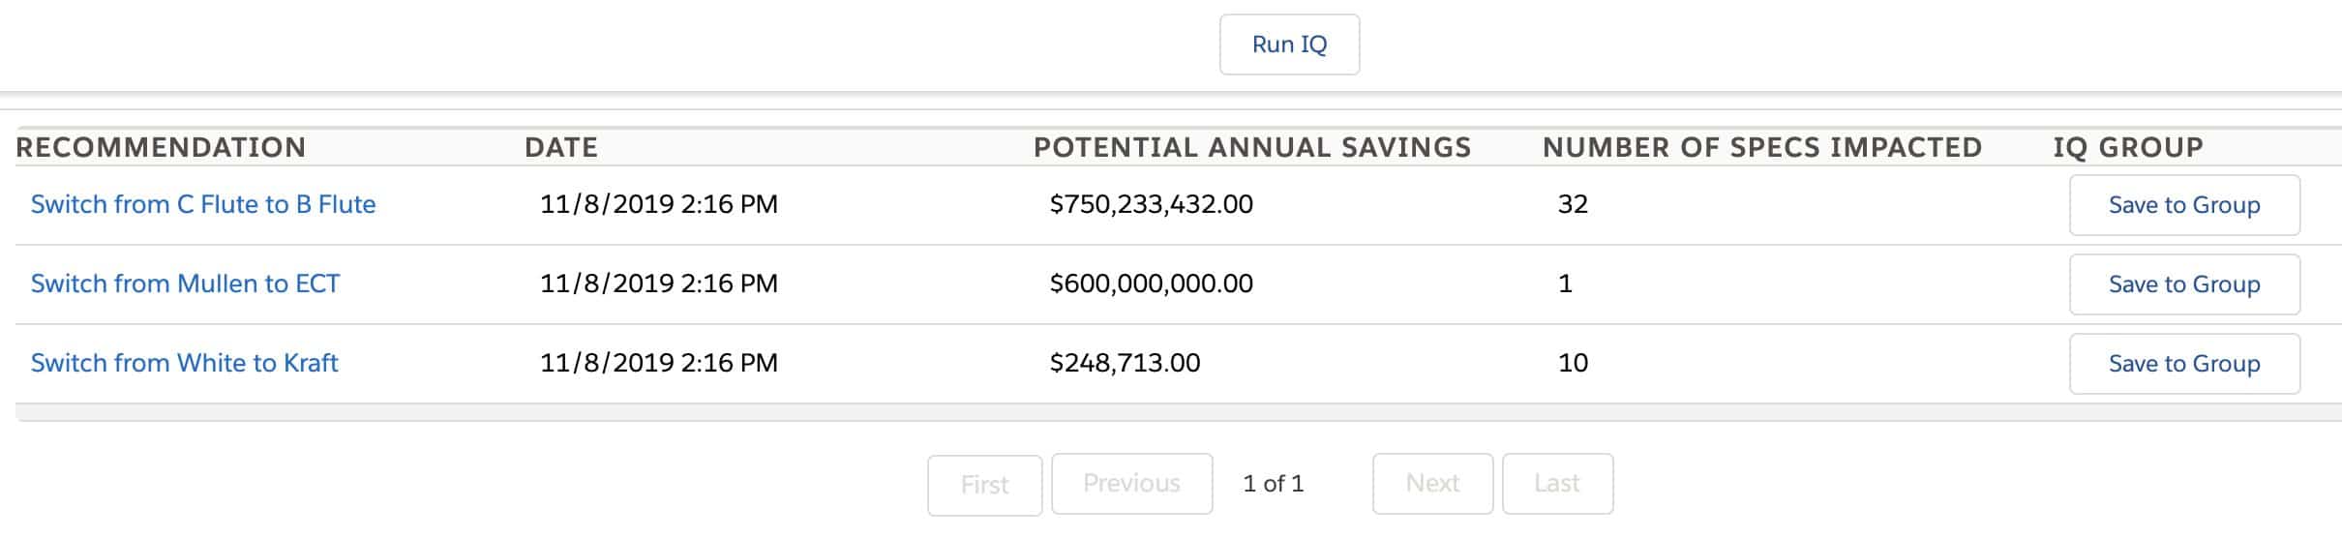Go to the Previous page
The height and width of the screenshot is (538, 2342).
pyautogui.click(x=1131, y=483)
